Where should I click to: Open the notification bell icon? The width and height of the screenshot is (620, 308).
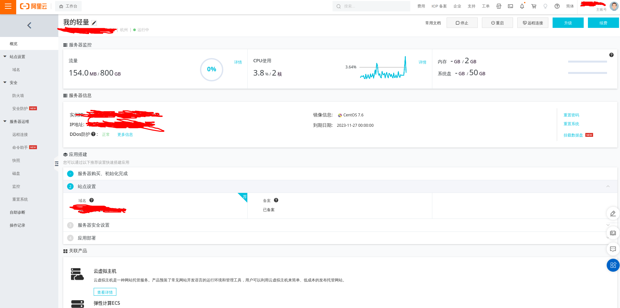(x=522, y=6)
